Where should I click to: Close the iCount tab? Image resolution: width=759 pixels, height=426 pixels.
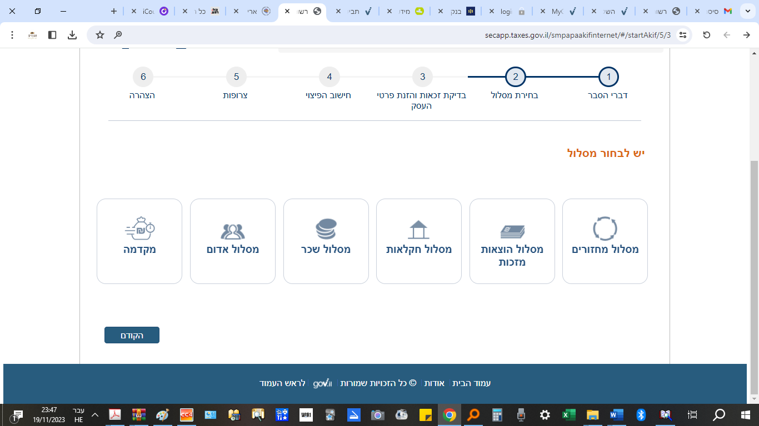133,11
